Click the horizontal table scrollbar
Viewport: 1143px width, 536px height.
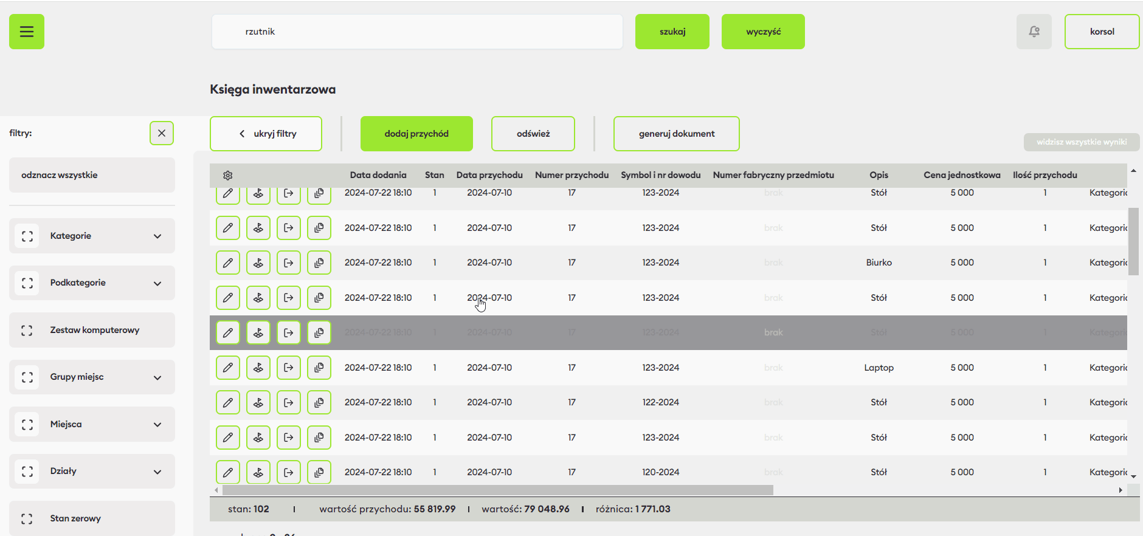[x=497, y=490]
